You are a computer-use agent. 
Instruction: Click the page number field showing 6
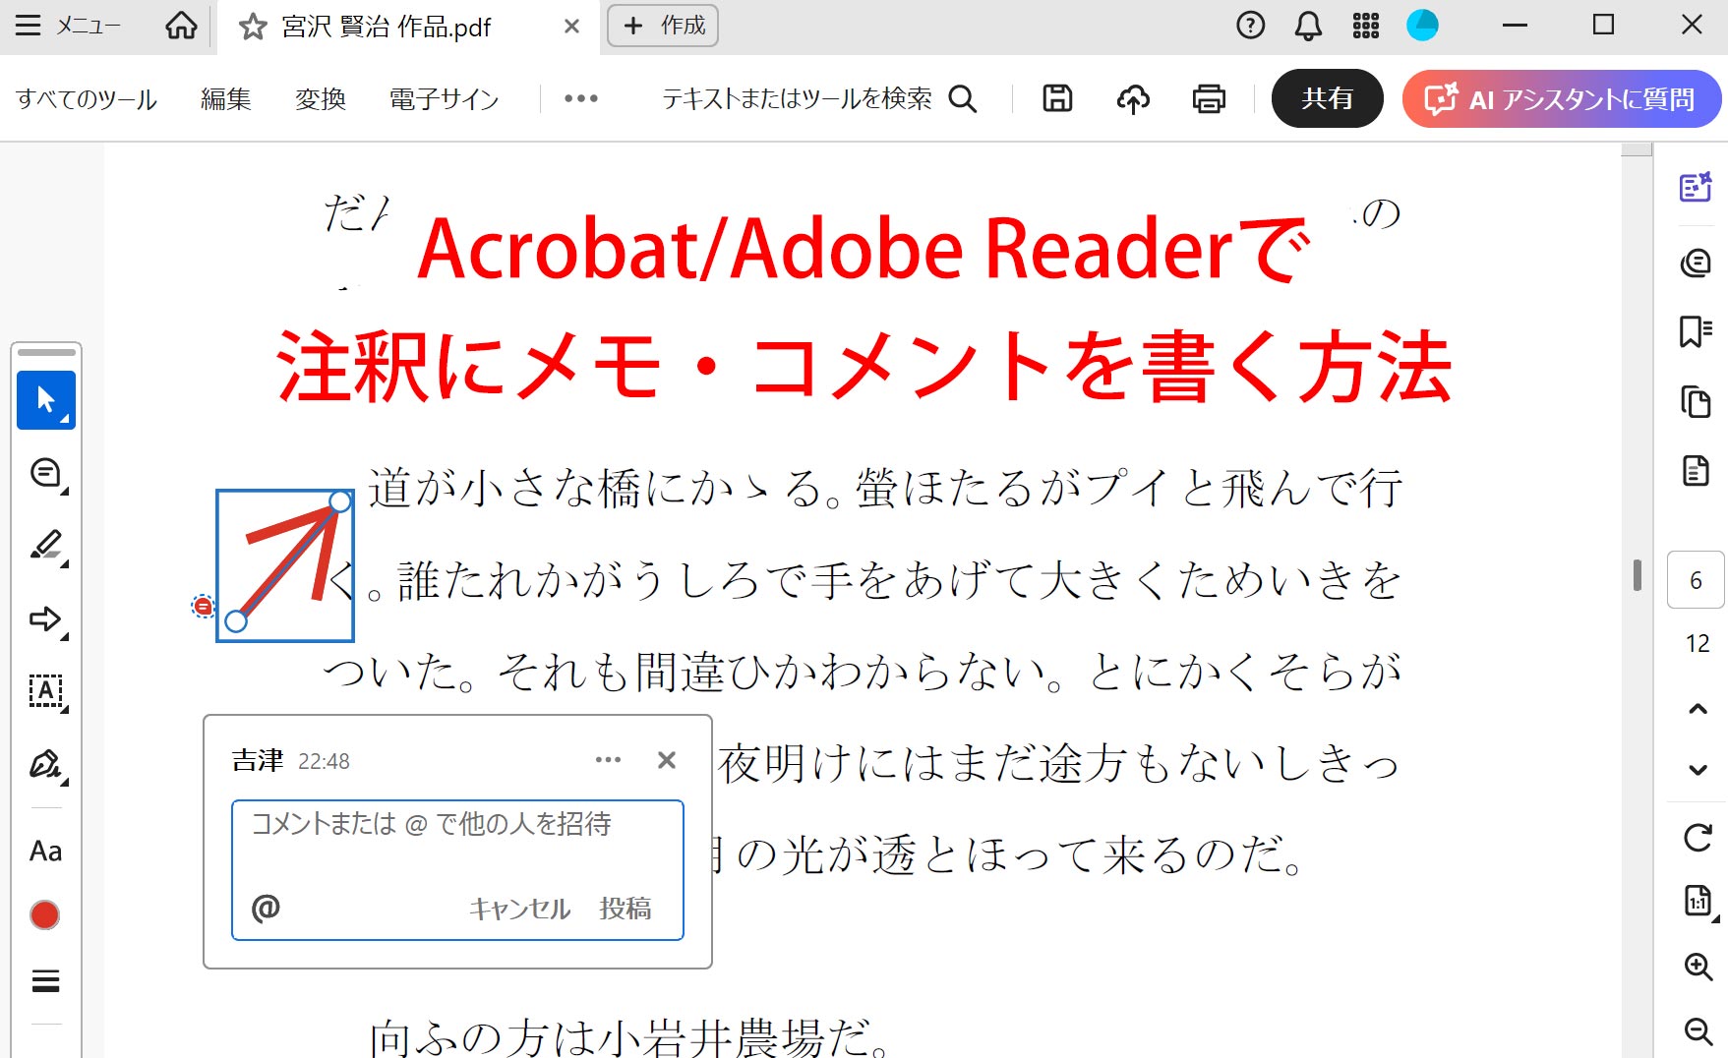point(1695,580)
